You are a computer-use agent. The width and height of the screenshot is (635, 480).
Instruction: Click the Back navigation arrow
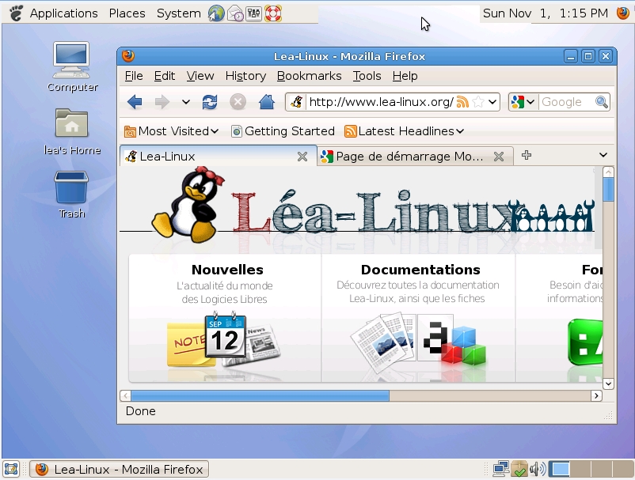click(x=135, y=102)
